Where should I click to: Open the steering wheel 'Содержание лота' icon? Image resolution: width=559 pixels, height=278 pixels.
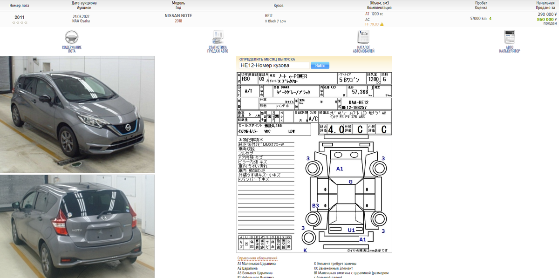[x=72, y=37]
